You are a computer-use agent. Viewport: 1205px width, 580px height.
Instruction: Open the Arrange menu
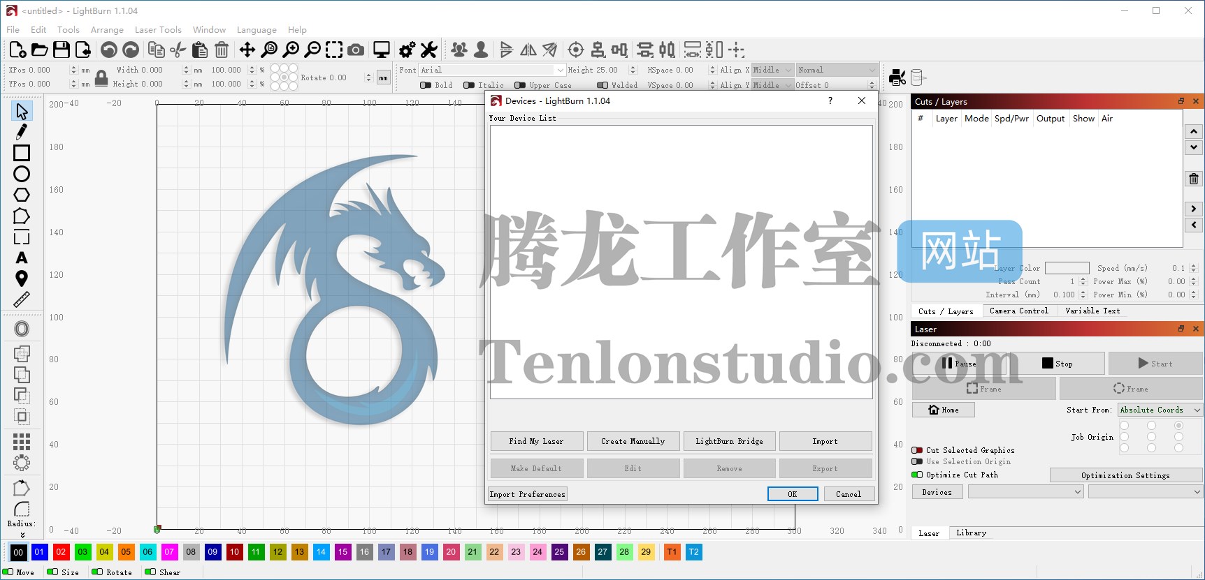click(x=107, y=29)
